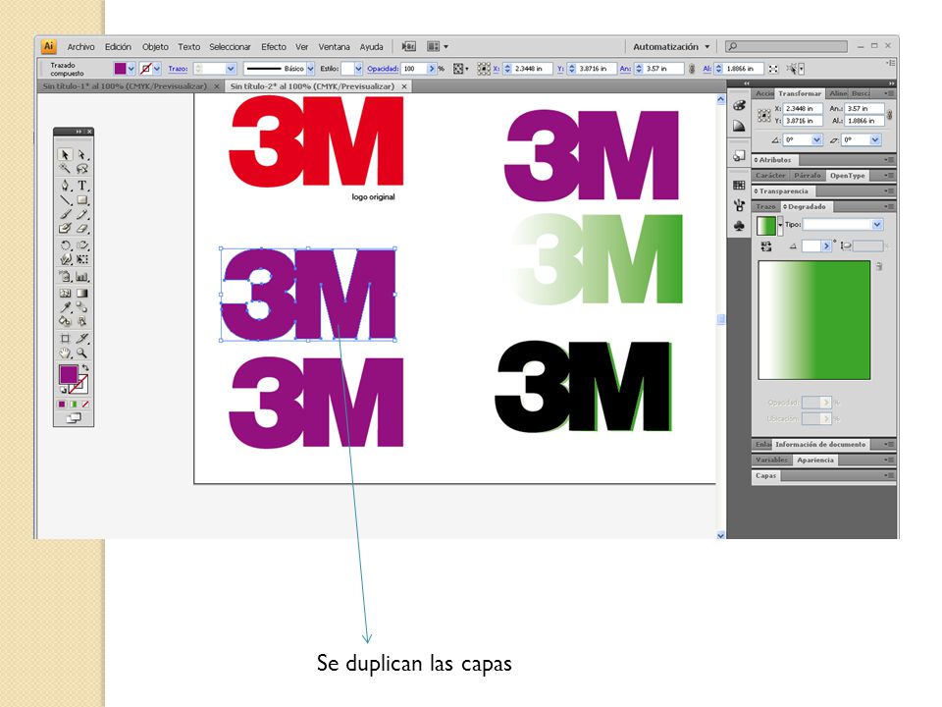Open the gradient Tipo dropdown
Screen dimensions: 942x707
coord(877,224)
